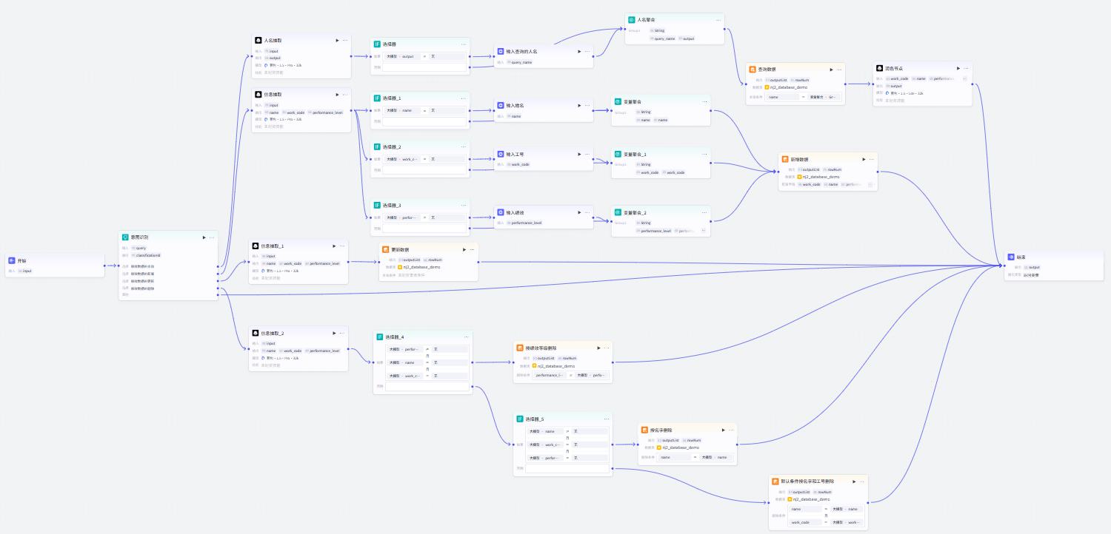
Task: Click the 查询数据 database node icon
Action: pyautogui.click(x=753, y=69)
